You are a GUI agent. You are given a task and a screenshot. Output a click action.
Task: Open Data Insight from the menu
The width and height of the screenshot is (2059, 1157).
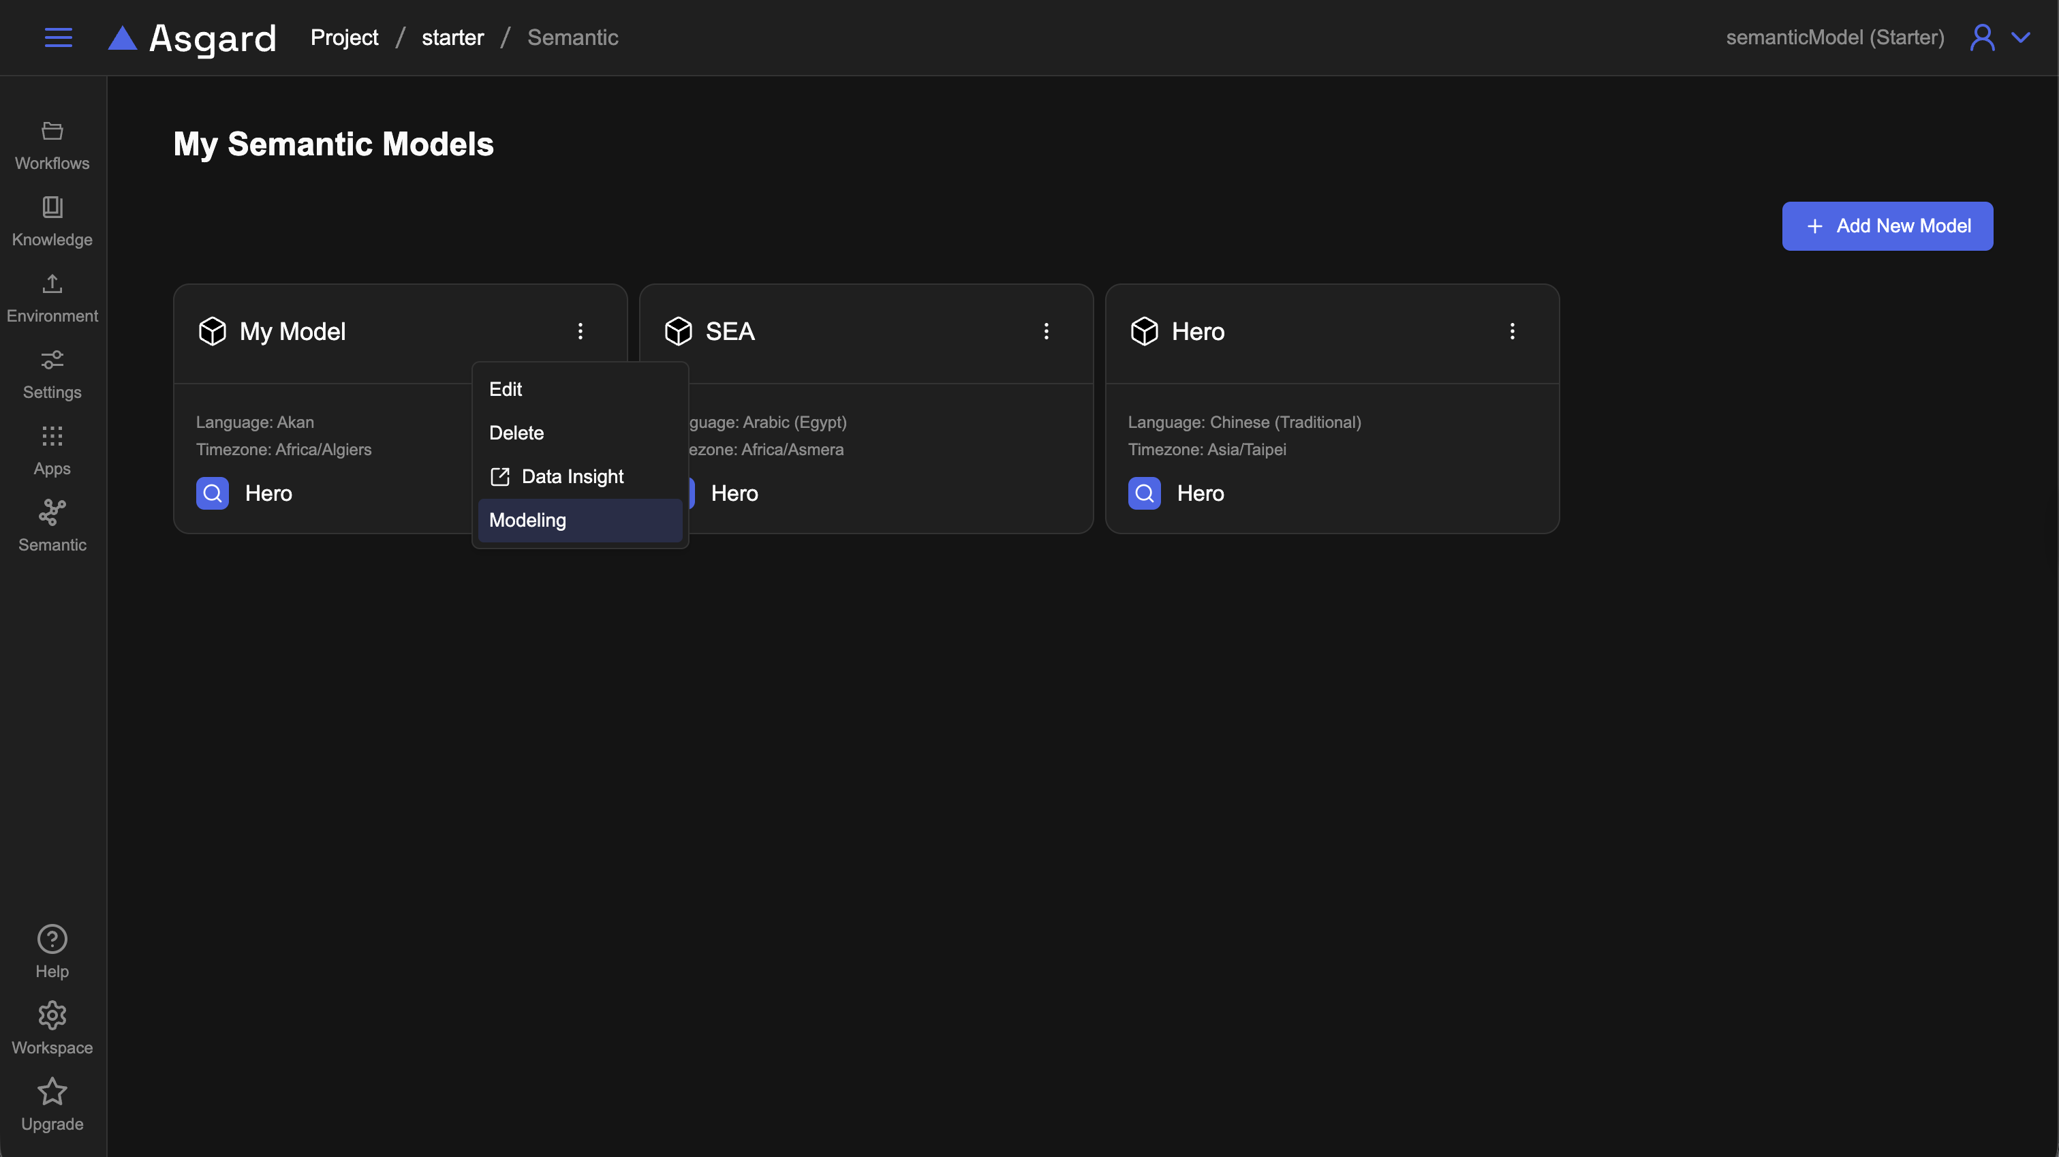tap(572, 476)
